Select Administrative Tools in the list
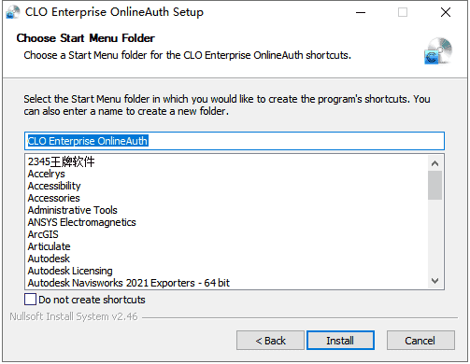470x364 pixels. tap(73, 210)
